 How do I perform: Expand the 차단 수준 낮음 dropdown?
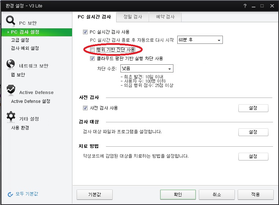coord(147,69)
